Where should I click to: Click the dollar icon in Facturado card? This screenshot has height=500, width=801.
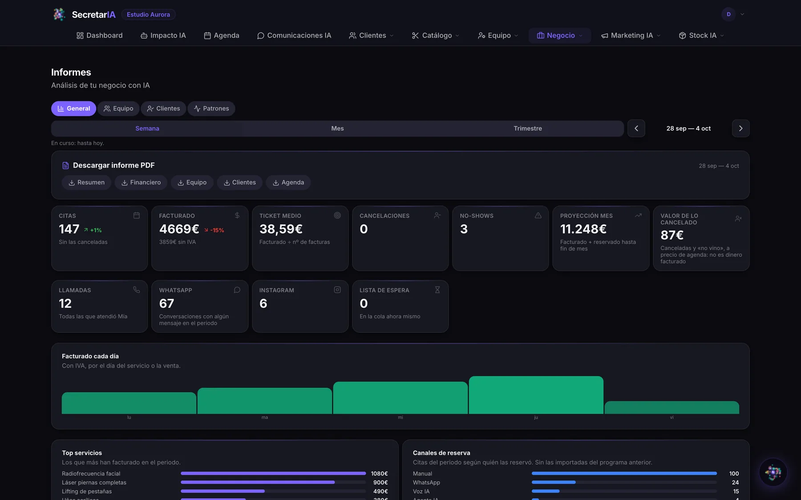237,215
